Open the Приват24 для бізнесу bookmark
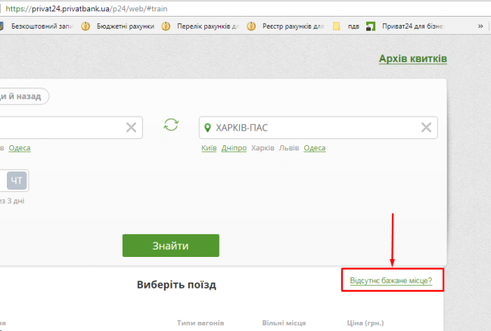The image size is (491, 331). [409, 26]
